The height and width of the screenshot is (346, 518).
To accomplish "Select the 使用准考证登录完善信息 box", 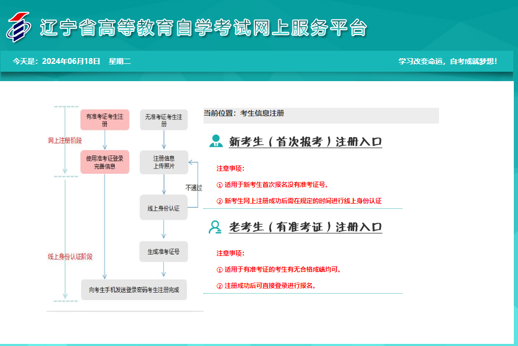I will click(106, 162).
